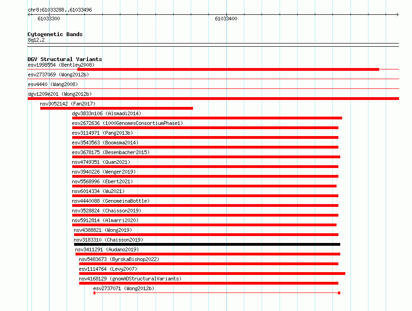Click nsv4168129 (gnomADStructuralVariants) label

click(x=130, y=279)
